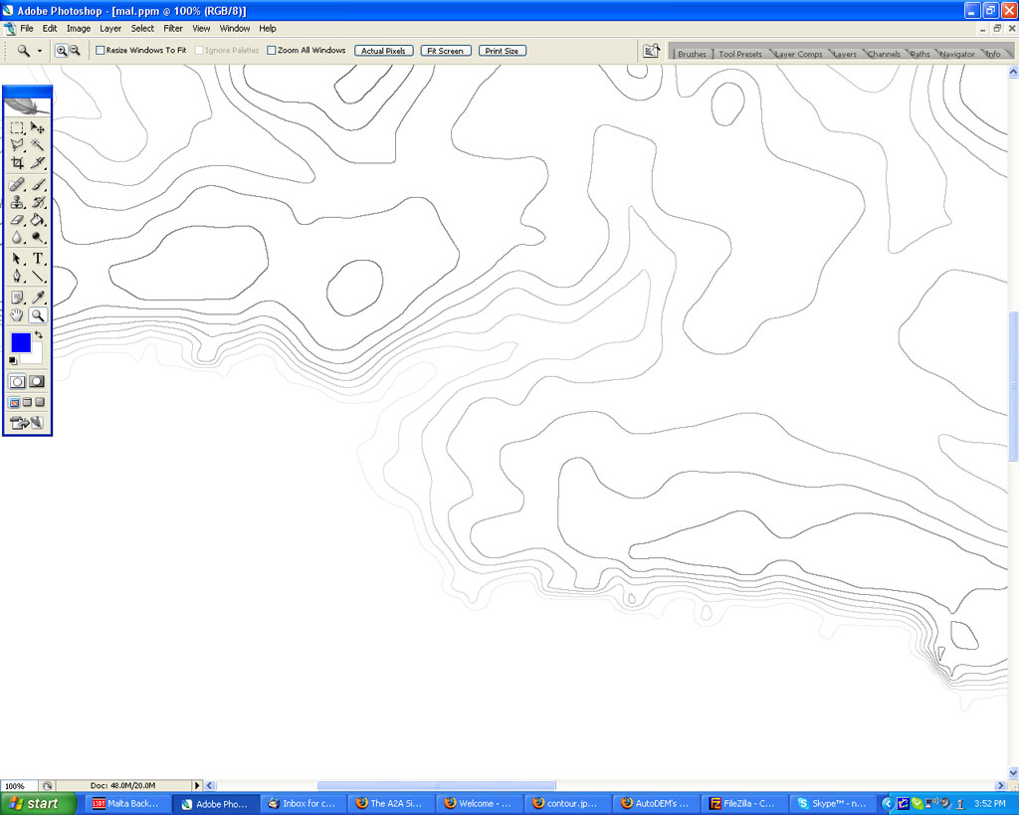Select the Paint Bucket tool
The image size is (1019, 815).
tap(38, 220)
